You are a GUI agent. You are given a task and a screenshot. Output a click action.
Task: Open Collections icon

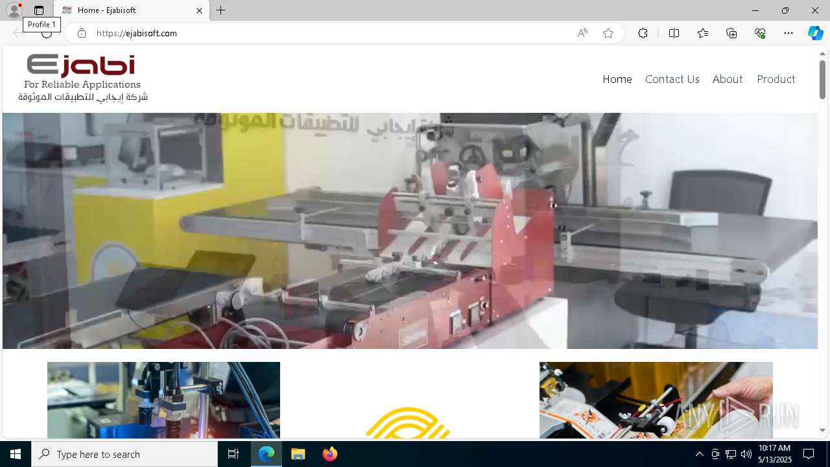tap(731, 33)
